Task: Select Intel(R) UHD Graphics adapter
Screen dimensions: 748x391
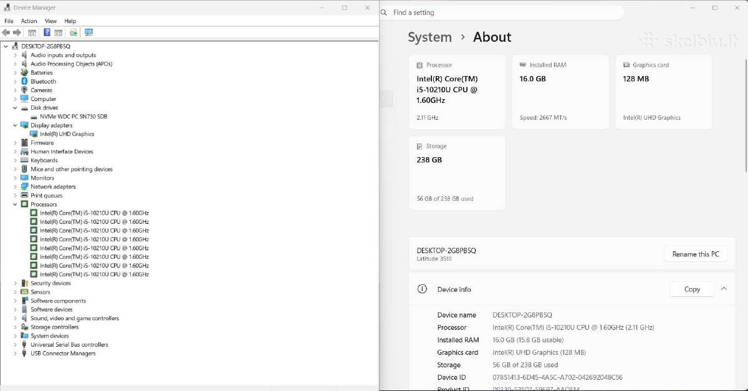Action: 67,134
